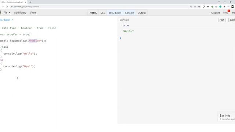
Task: Open the Account menu
Action: point(215,13)
